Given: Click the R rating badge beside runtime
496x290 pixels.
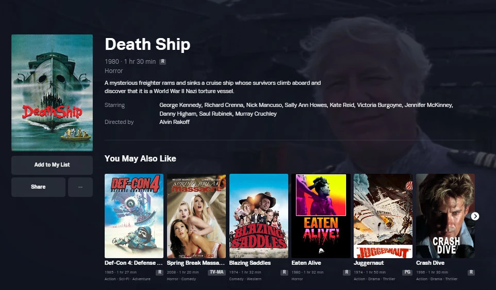Looking at the screenshot, I should [x=162, y=62].
